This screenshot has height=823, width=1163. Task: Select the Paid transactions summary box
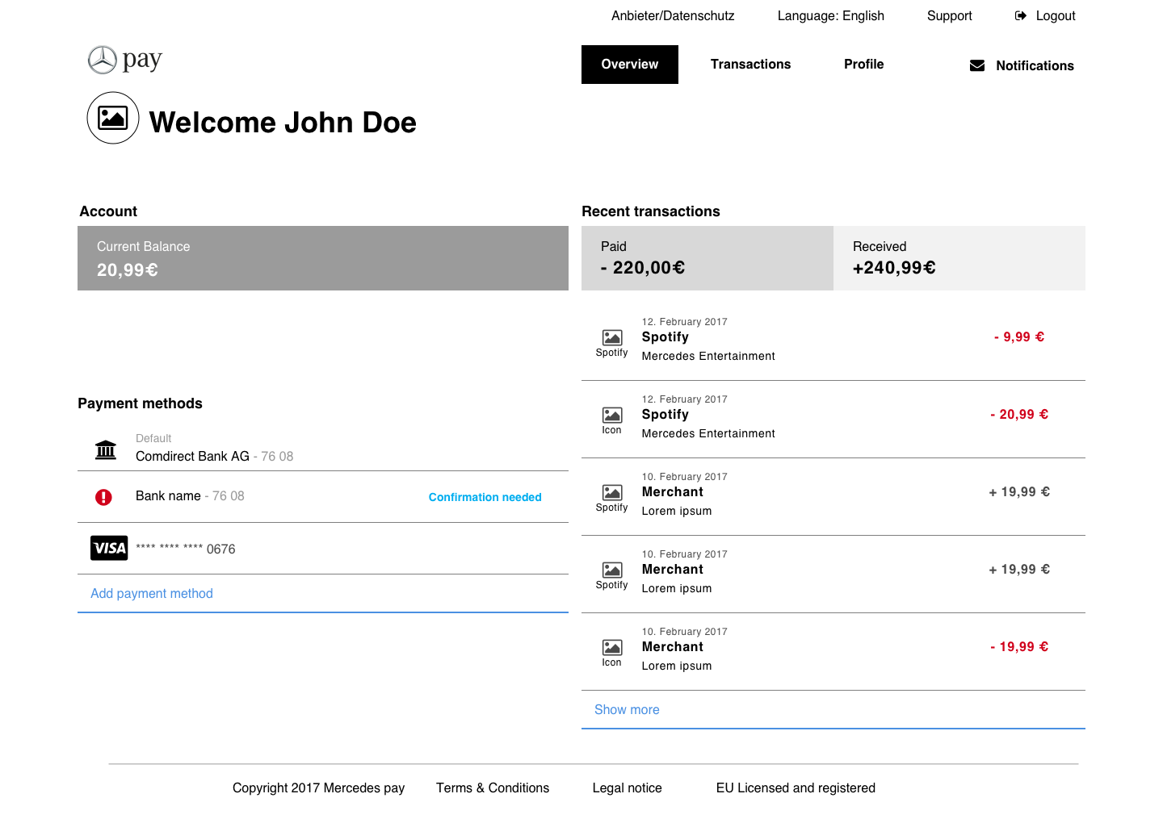[x=707, y=258]
